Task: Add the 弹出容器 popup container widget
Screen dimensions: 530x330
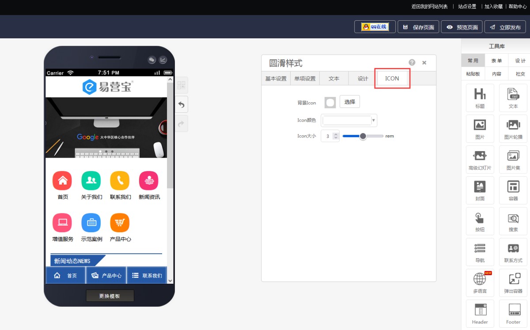Action: point(513,283)
